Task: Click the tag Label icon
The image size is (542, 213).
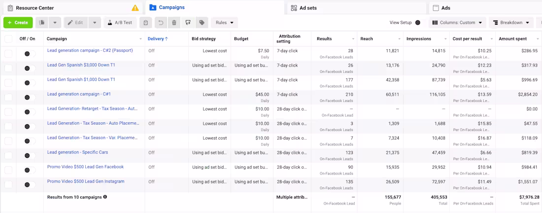Action: coord(201,23)
